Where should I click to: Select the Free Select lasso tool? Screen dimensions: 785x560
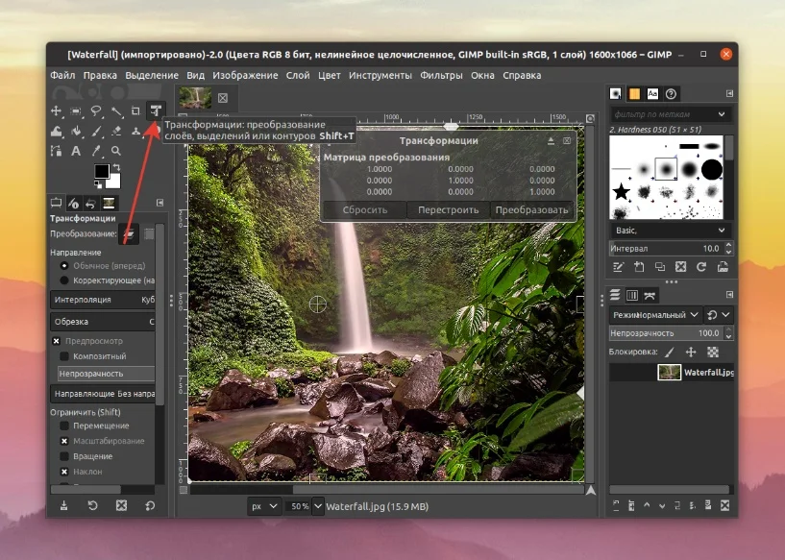96,111
